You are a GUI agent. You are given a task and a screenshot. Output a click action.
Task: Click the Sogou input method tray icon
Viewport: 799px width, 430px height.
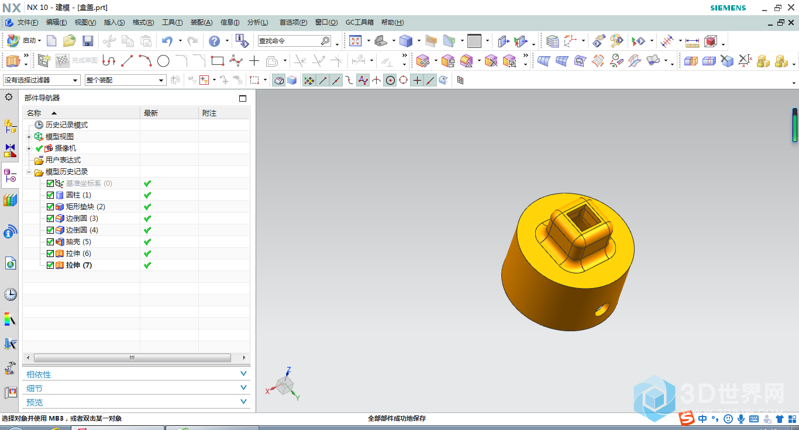tap(687, 419)
